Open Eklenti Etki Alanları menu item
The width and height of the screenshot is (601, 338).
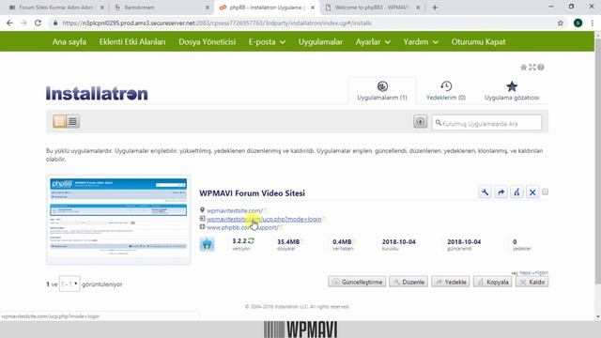[132, 41]
